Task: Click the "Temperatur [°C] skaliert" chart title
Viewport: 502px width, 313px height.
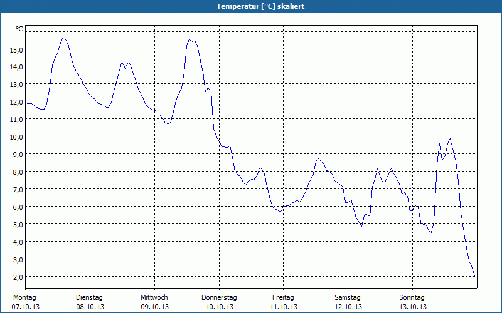Action: [x=251, y=6]
